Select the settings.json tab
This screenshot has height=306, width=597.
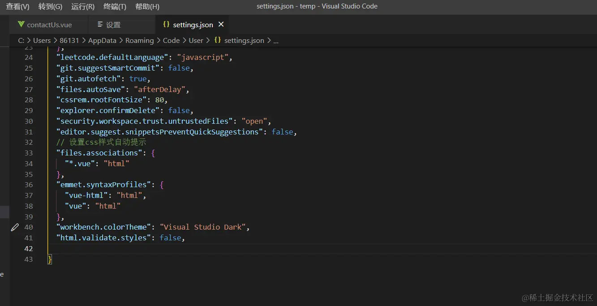tap(193, 25)
